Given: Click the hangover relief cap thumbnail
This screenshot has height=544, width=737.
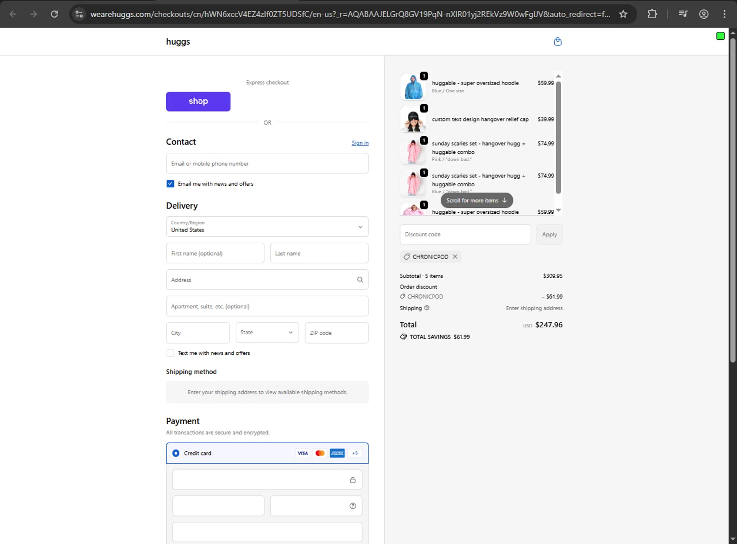Looking at the screenshot, I should tap(413, 119).
